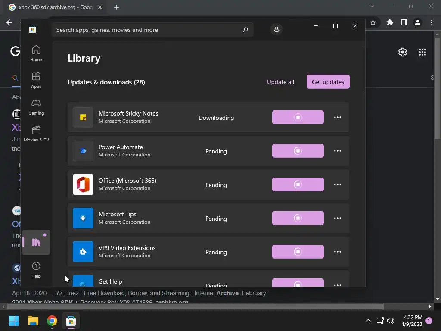Screen dimensions: 441x331
Task: Toggle Chrome side panel
Action: 404,22
